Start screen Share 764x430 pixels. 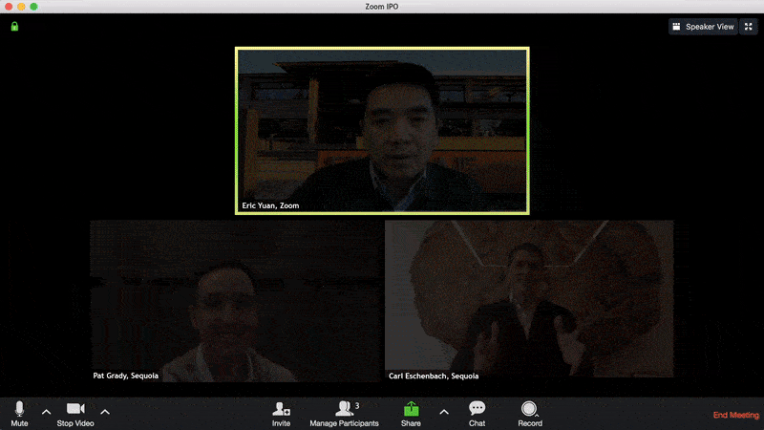tap(411, 414)
